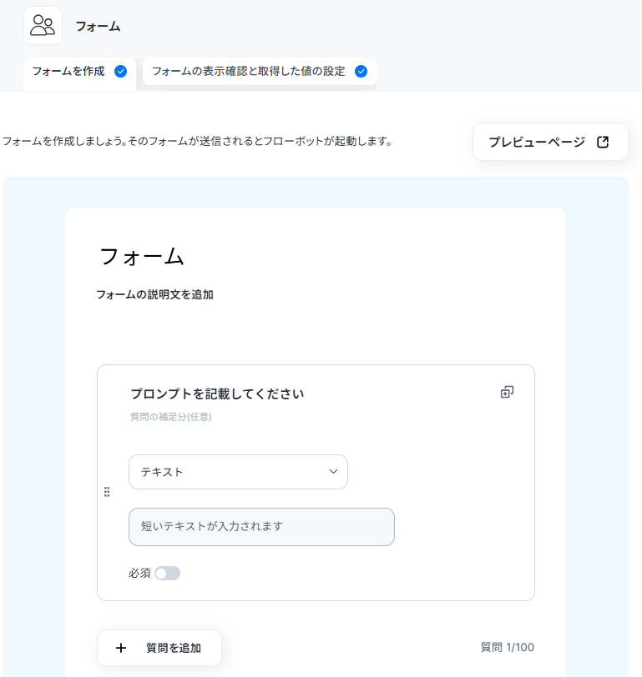The height and width of the screenshot is (677, 642).
Task: Add a question with 質問を追加 button
Action: [x=159, y=648]
